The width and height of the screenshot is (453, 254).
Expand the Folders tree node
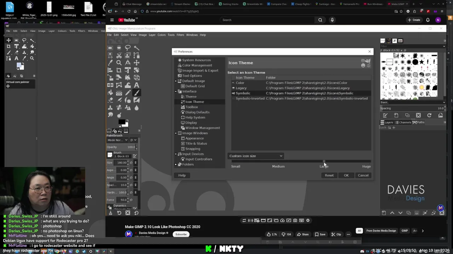click(176, 164)
